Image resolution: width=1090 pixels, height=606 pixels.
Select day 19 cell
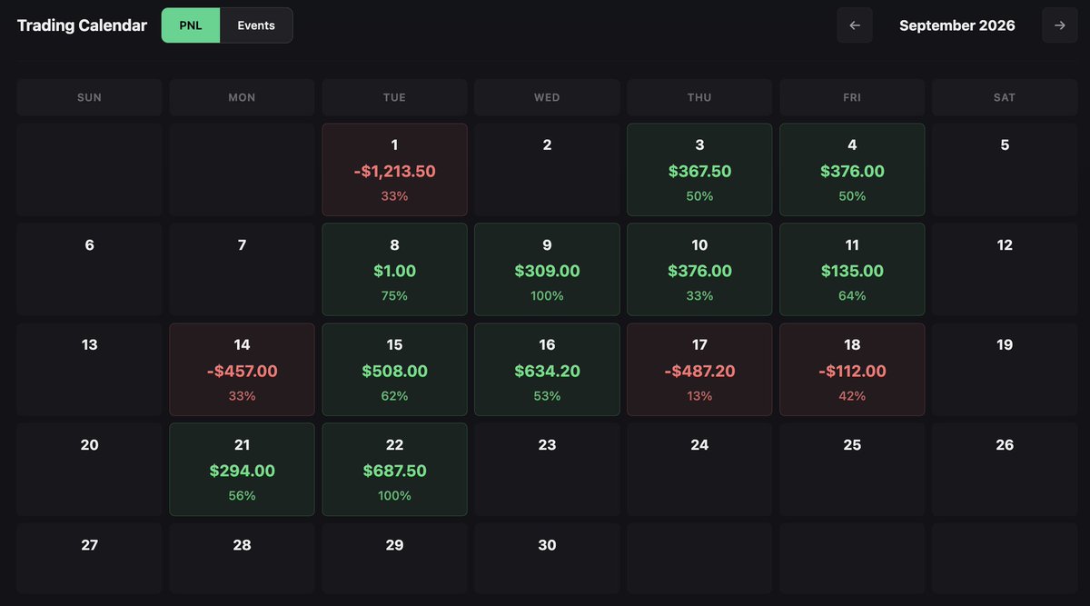[x=1005, y=370]
